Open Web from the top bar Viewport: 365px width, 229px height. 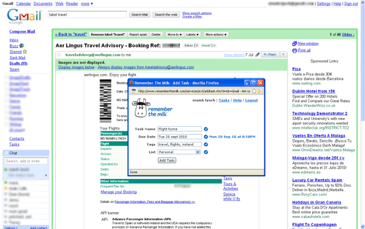[x=59, y=4]
